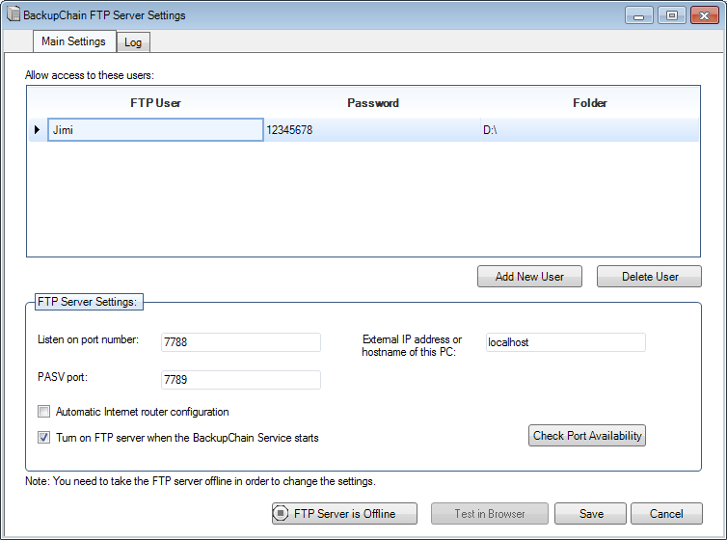
Task: Click the stop icon on FTP Server is Offline button
Action: 281,513
